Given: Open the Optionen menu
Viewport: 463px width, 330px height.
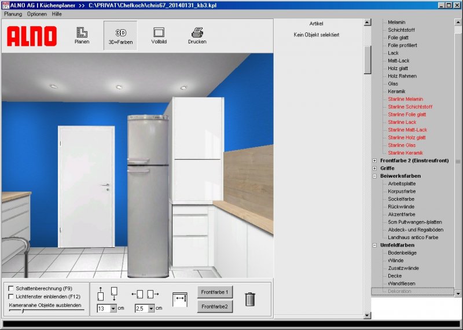Looking at the screenshot, I should click(37, 13).
